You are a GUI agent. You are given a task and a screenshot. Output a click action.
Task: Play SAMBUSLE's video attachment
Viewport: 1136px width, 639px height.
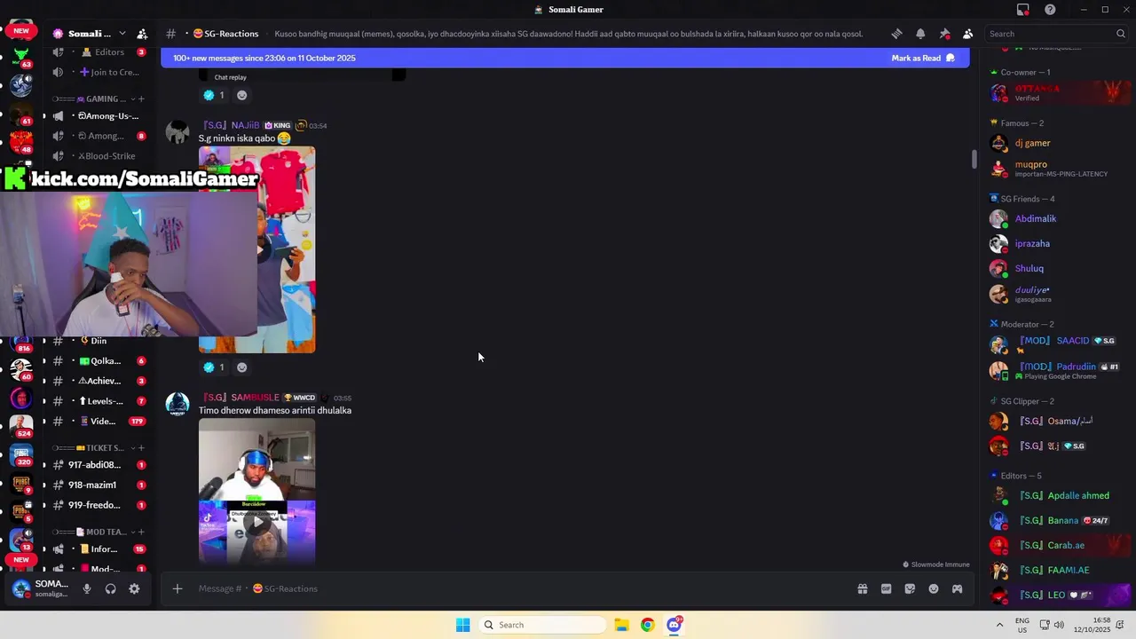coord(257,522)
